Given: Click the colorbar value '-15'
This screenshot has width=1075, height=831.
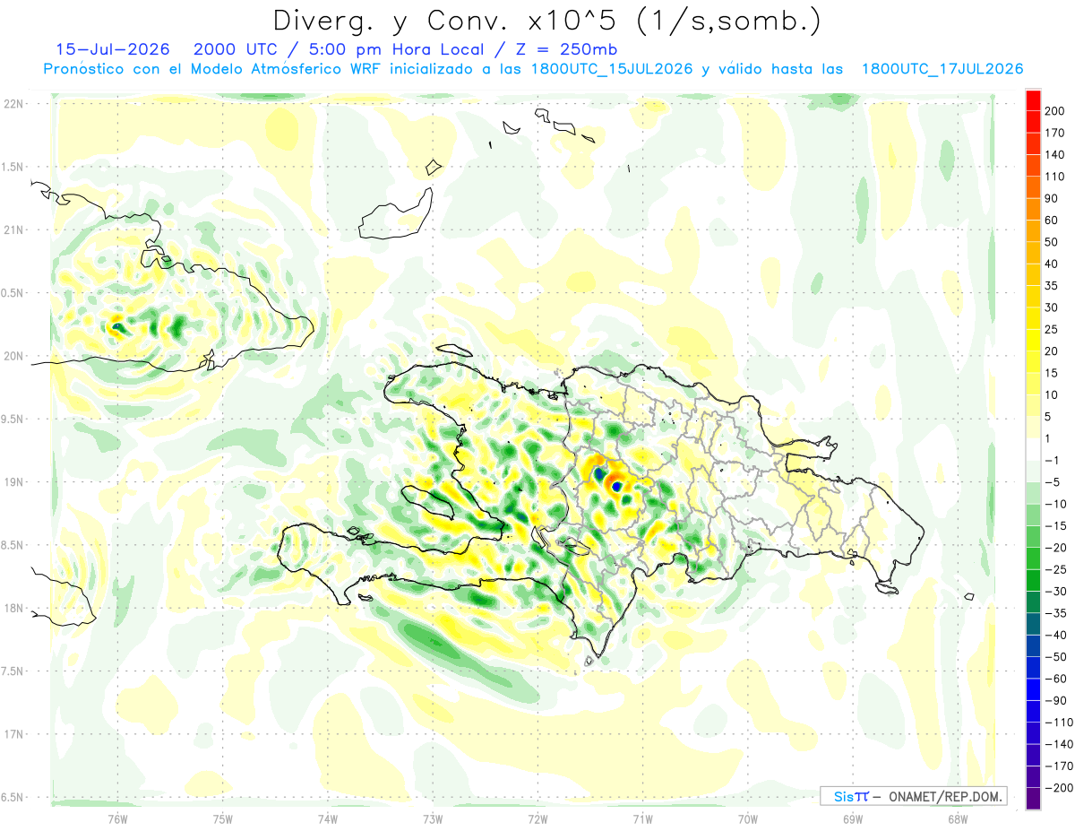Looking at the screenshot, I should coord(1055,525).
